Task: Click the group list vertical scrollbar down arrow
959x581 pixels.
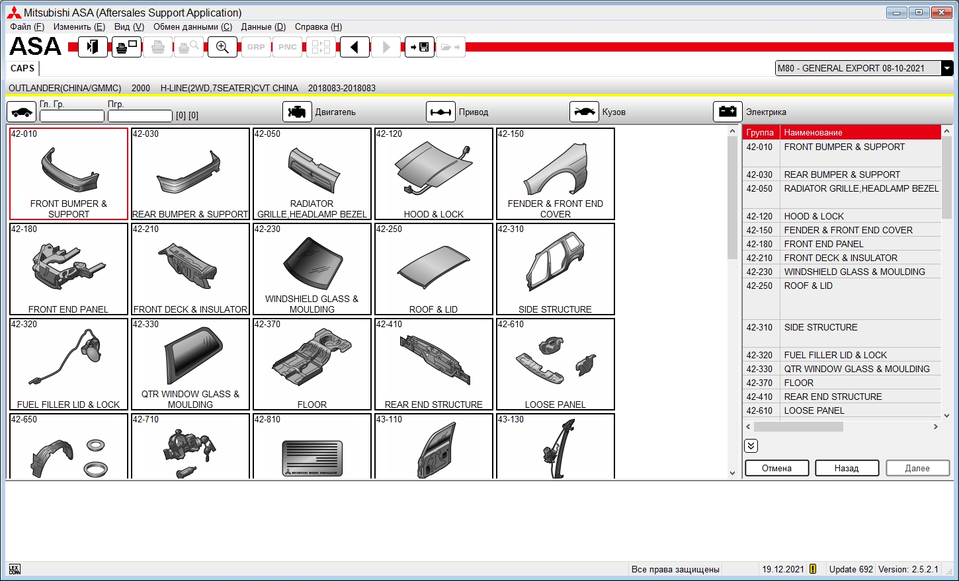Action: point(946,416)
